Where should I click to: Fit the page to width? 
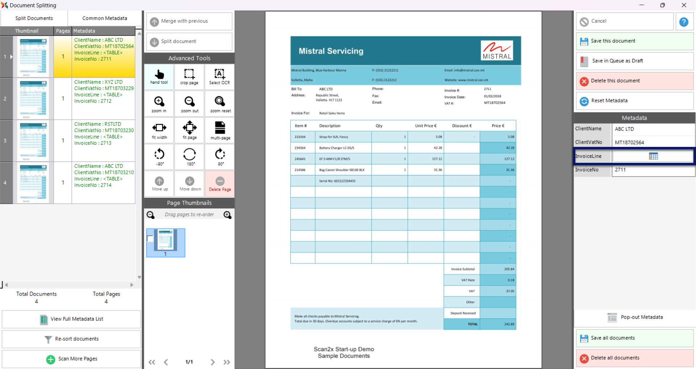coord(159,131)
